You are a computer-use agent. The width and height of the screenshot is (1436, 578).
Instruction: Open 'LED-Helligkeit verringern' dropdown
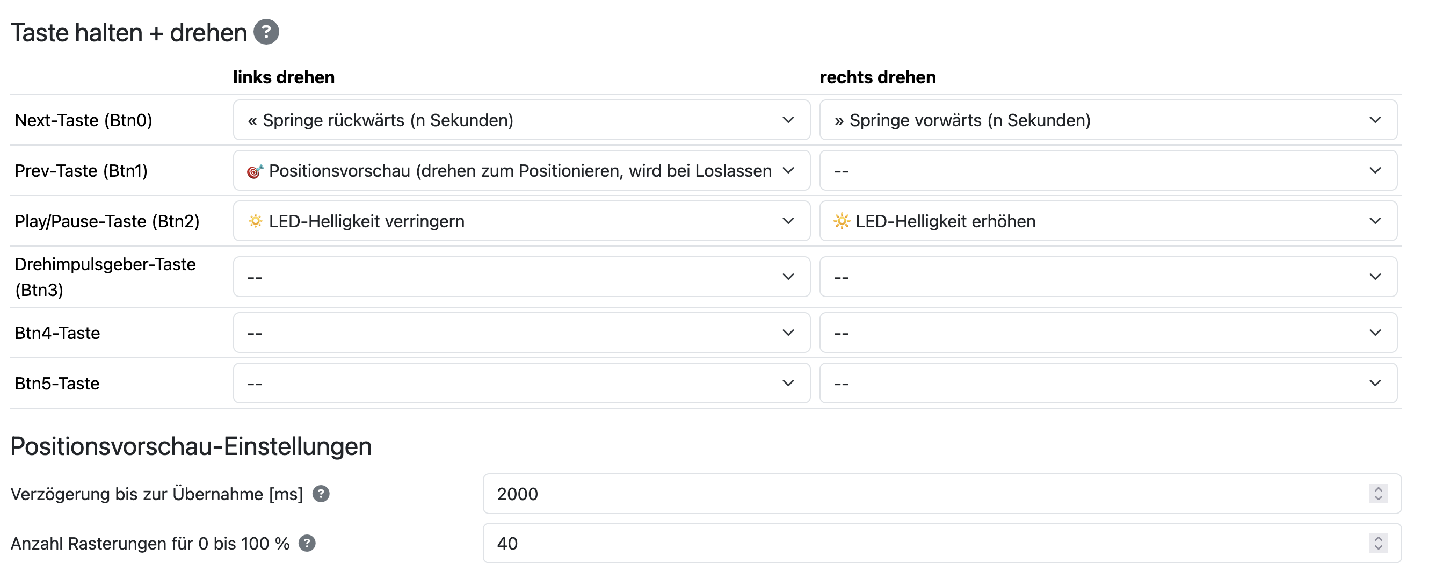click(x=521, y=221)
